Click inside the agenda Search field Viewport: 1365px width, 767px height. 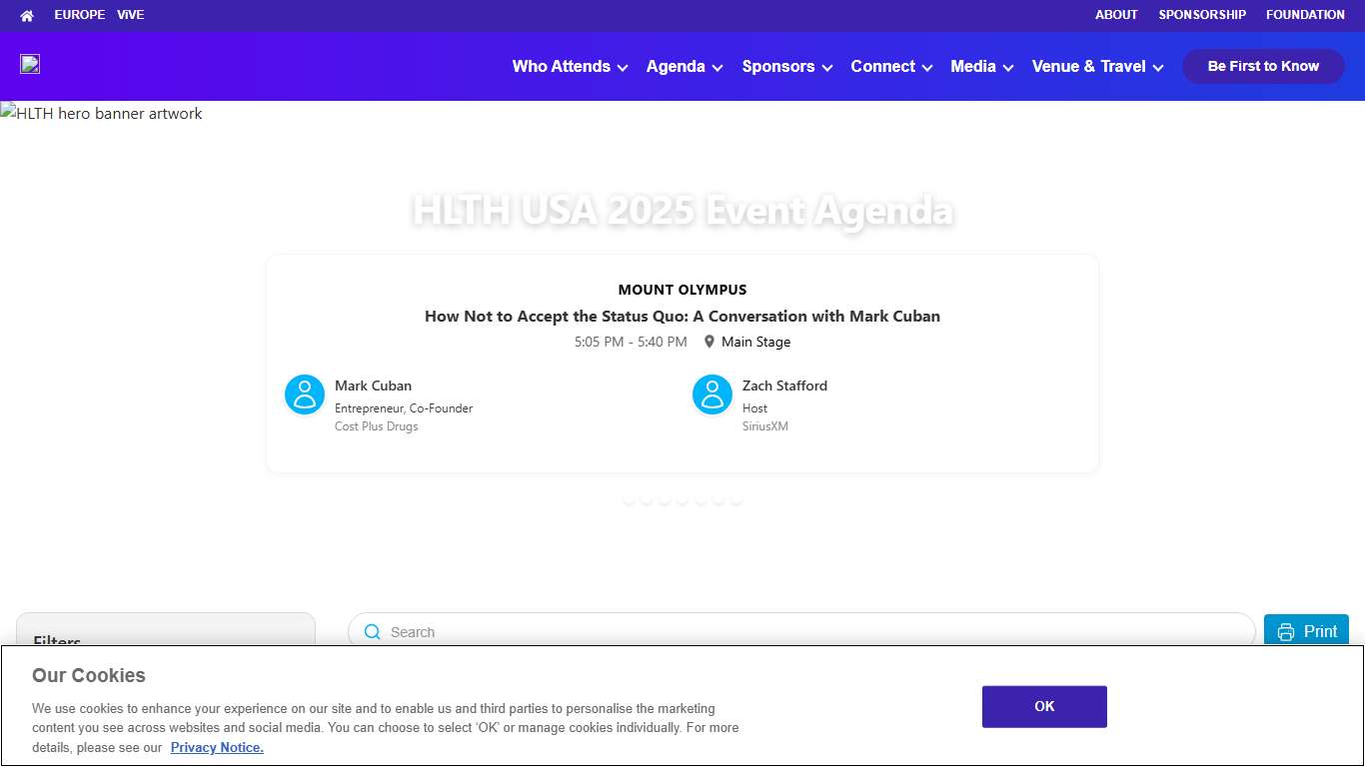coord(699,632)
